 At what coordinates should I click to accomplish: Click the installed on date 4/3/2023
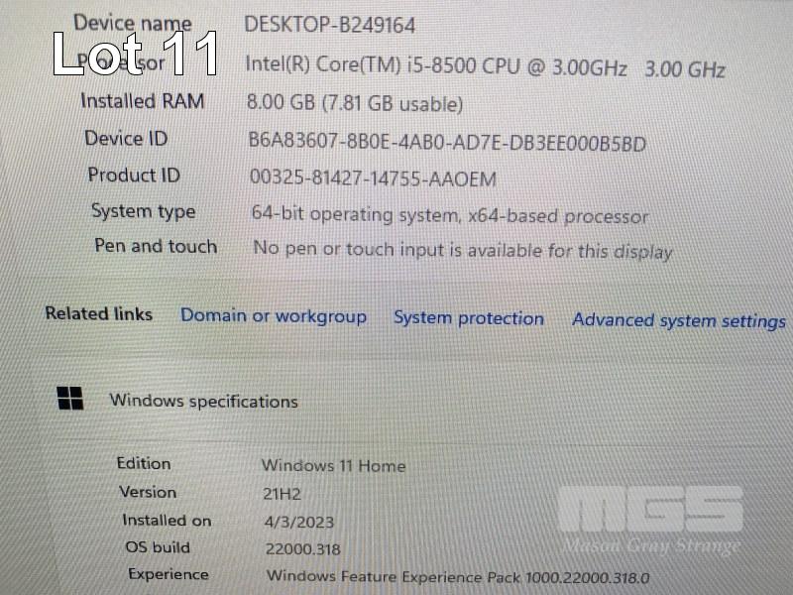coord(299,522)
